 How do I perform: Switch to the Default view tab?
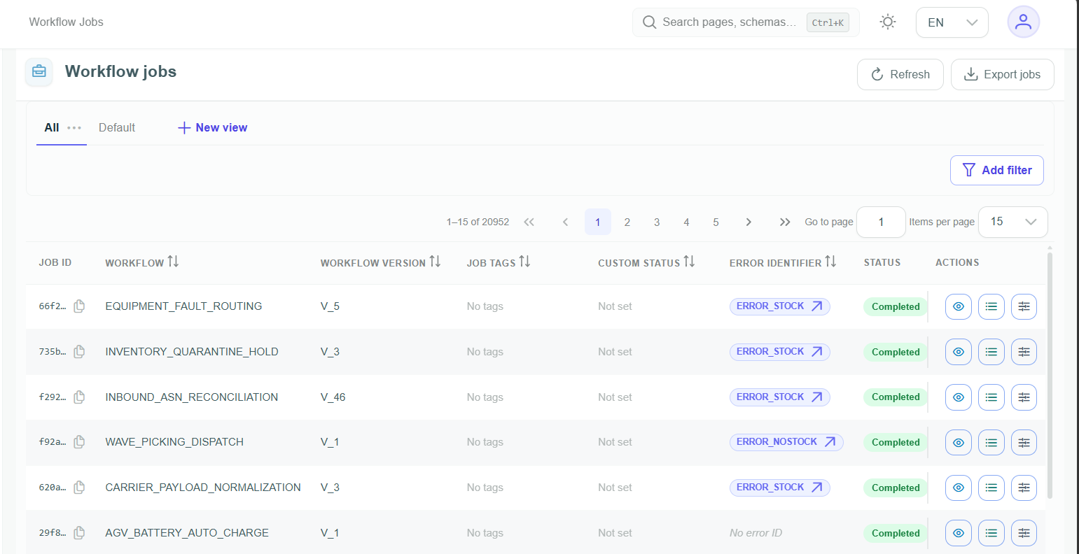click(117, 127)
